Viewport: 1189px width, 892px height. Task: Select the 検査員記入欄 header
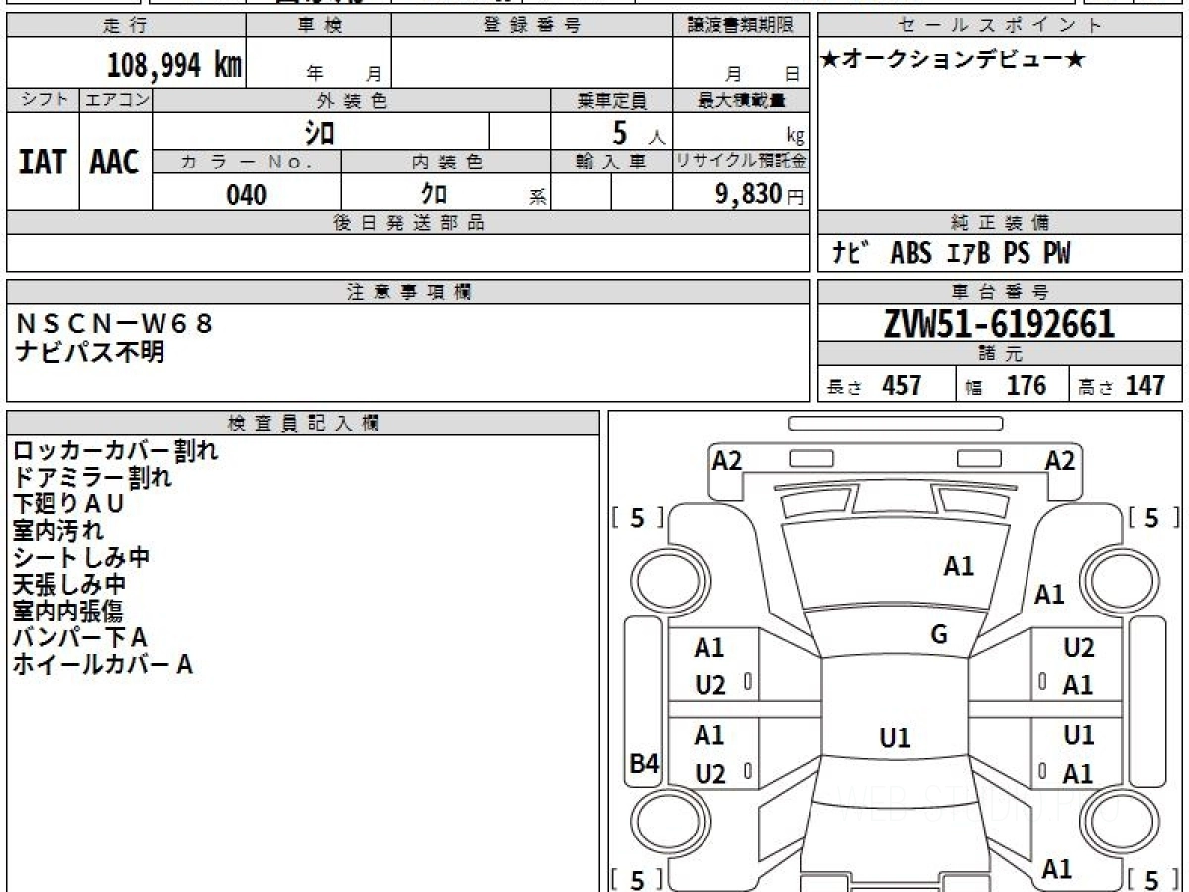pos(303,423)
